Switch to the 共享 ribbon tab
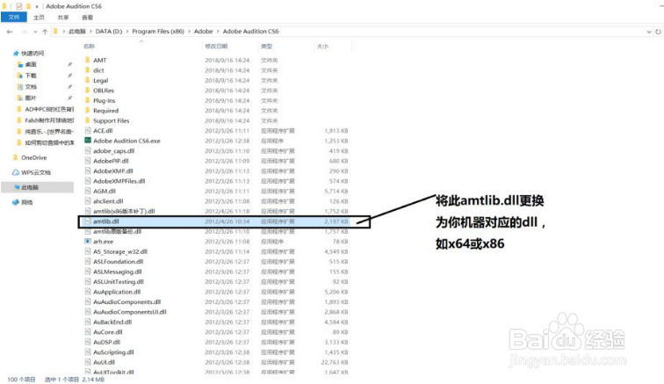The height and width of the screenshot is (384, 664). (x=63, y=18)
